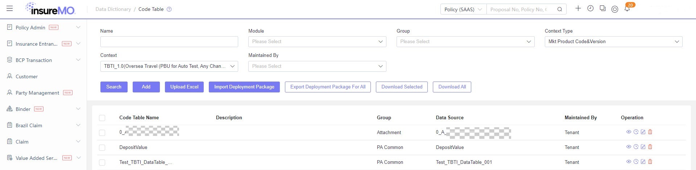Screen dimensions: 696x170
Task: Click the Download All button
Action: point(452,87)
